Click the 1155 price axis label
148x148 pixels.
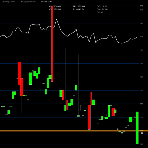(x=141, y=117)
